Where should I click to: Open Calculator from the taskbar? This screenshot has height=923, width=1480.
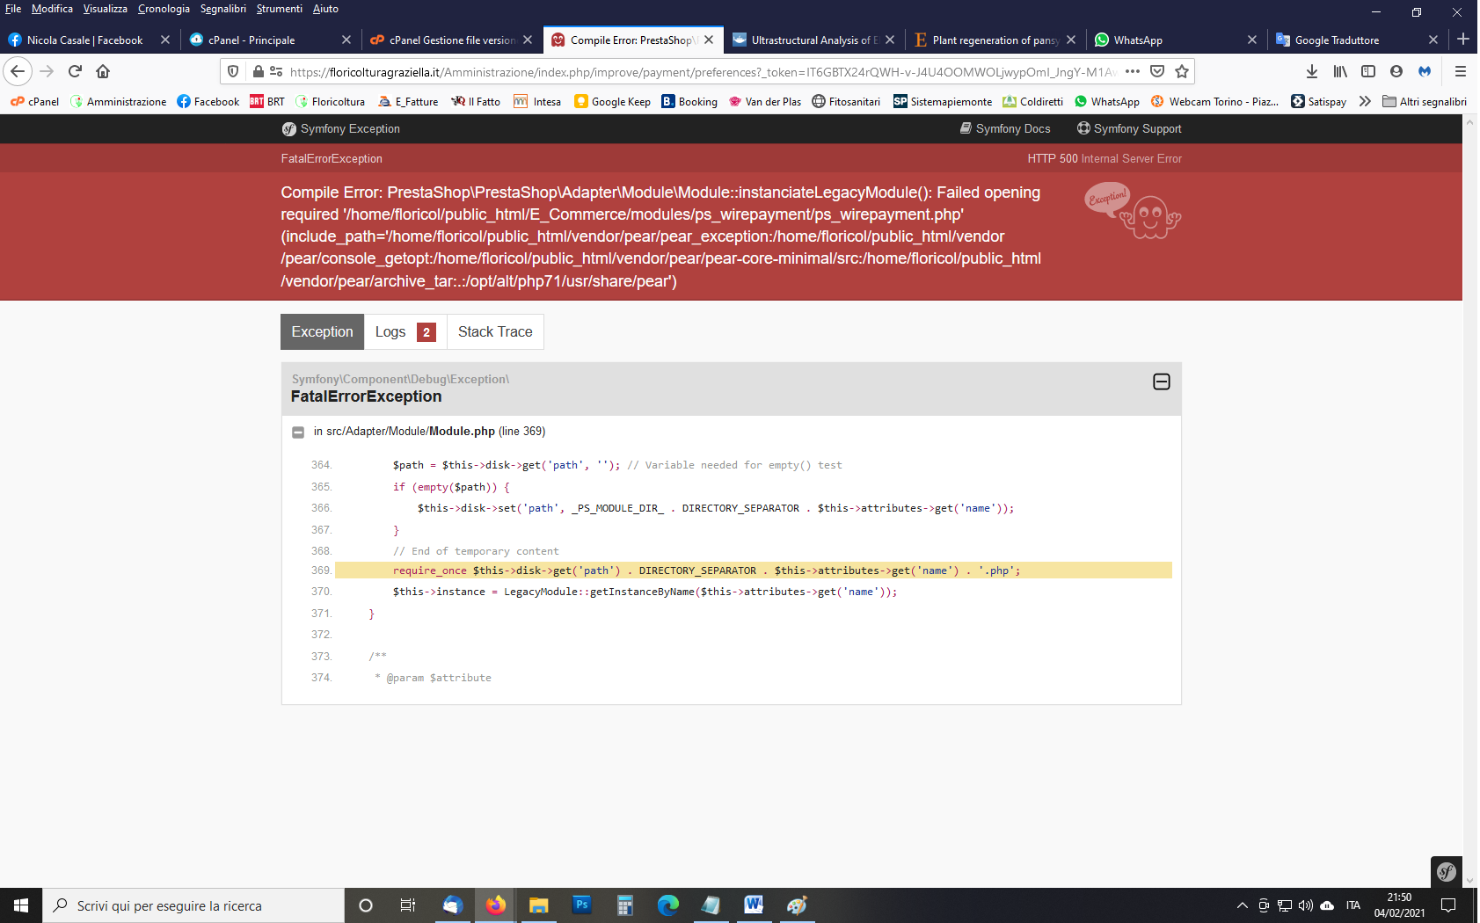tap(624, 905)
